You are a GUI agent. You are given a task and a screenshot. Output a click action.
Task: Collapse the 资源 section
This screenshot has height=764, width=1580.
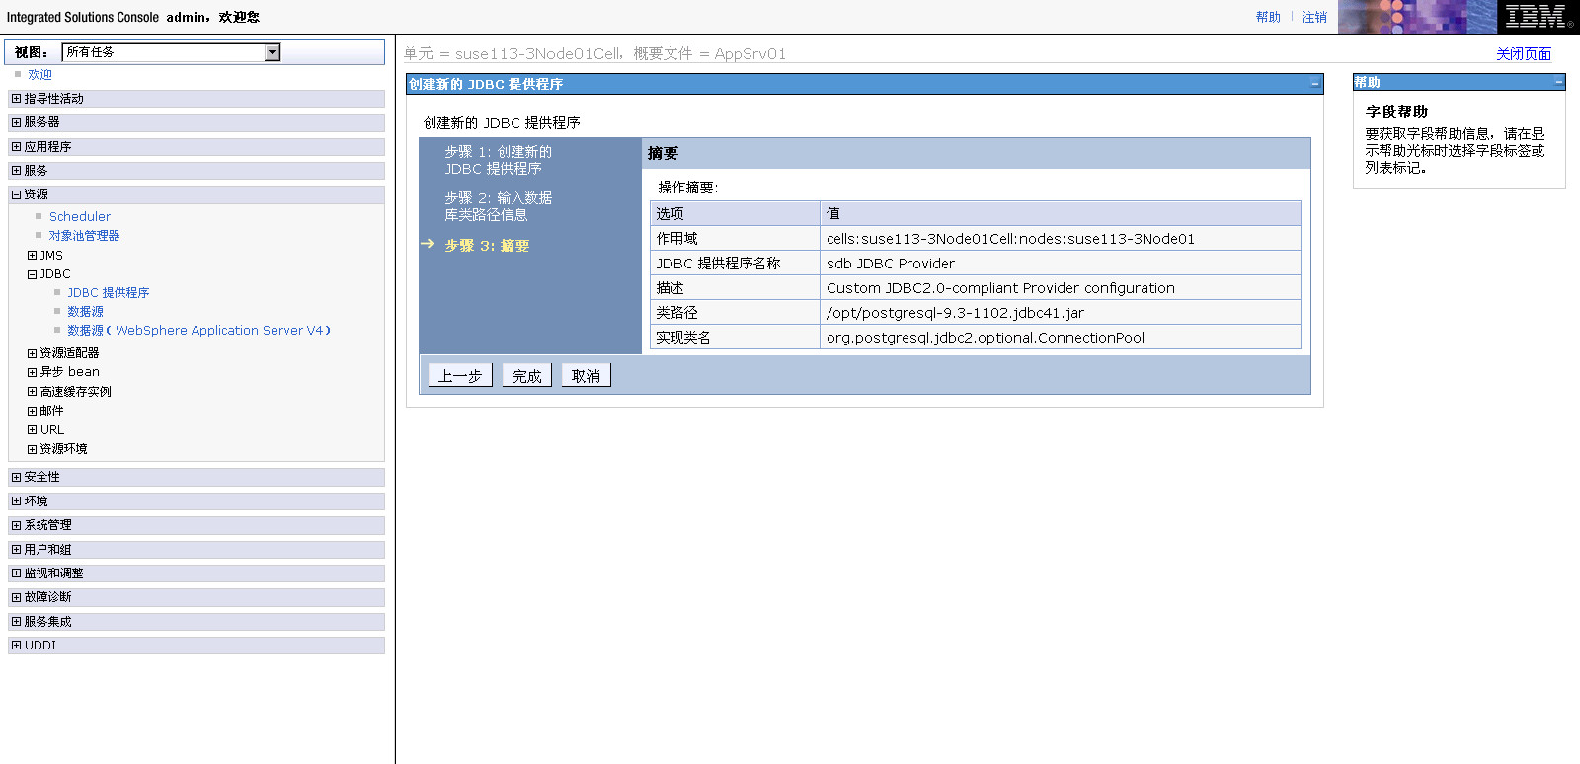tap(16, 194)
